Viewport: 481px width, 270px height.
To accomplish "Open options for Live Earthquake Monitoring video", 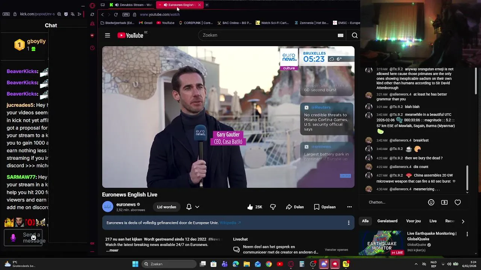I will 467,234.
